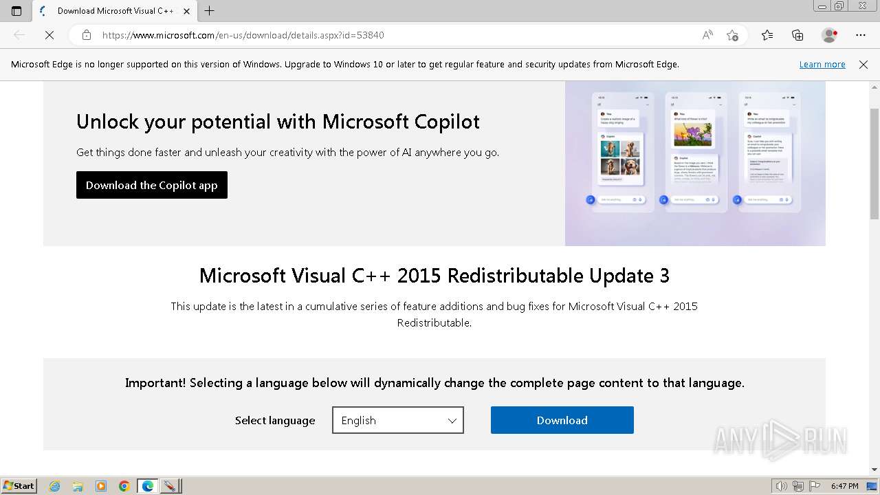Open File Explorer from taskbar

(78, 486)
